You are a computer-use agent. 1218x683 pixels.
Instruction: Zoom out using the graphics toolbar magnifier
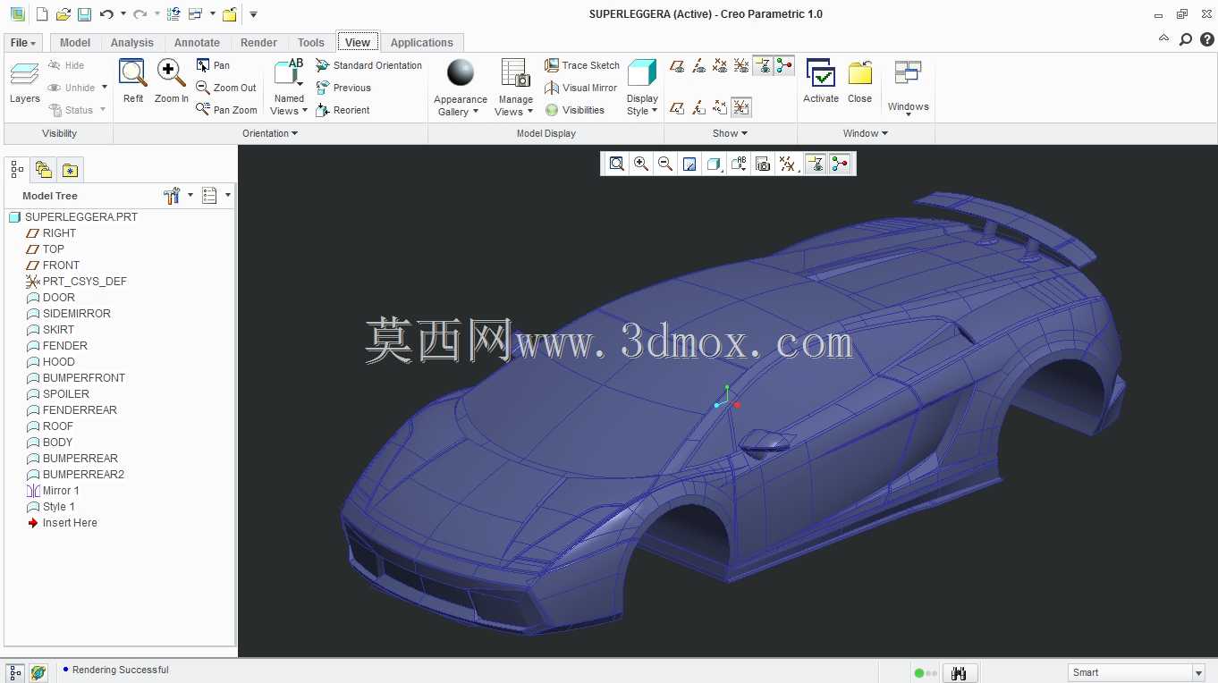(x=665, y=164)
